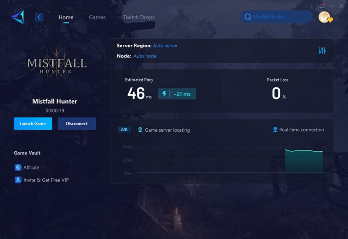The height and width of the screenshot is (239, 348).
Task: Disconnect the current boost session
Action: click(x=77, y=123)
